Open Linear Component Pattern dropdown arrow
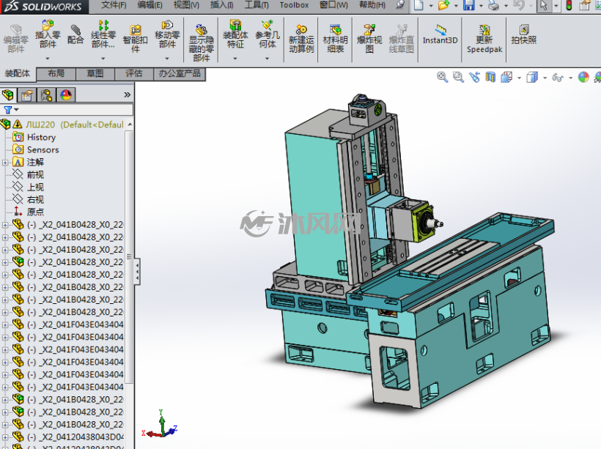This screenshot has width=601, height=449. click(x=103, y=59)
